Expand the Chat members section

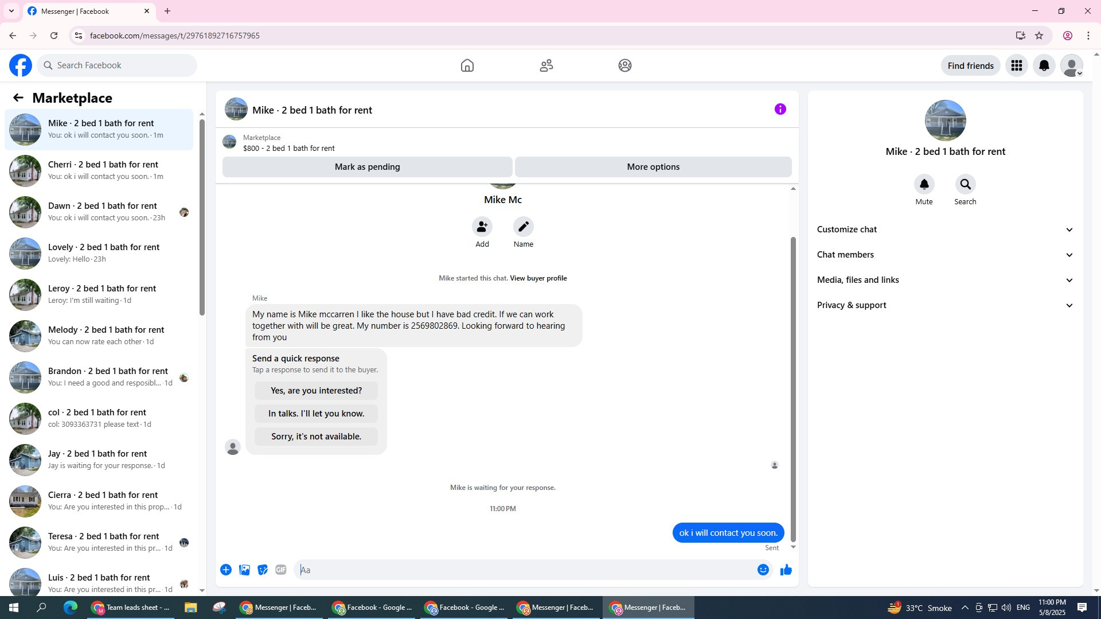pos(945,255)
